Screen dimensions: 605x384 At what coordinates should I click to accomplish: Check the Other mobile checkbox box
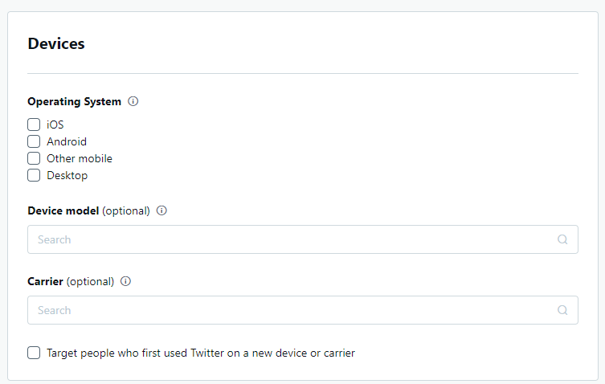[34, 158]
